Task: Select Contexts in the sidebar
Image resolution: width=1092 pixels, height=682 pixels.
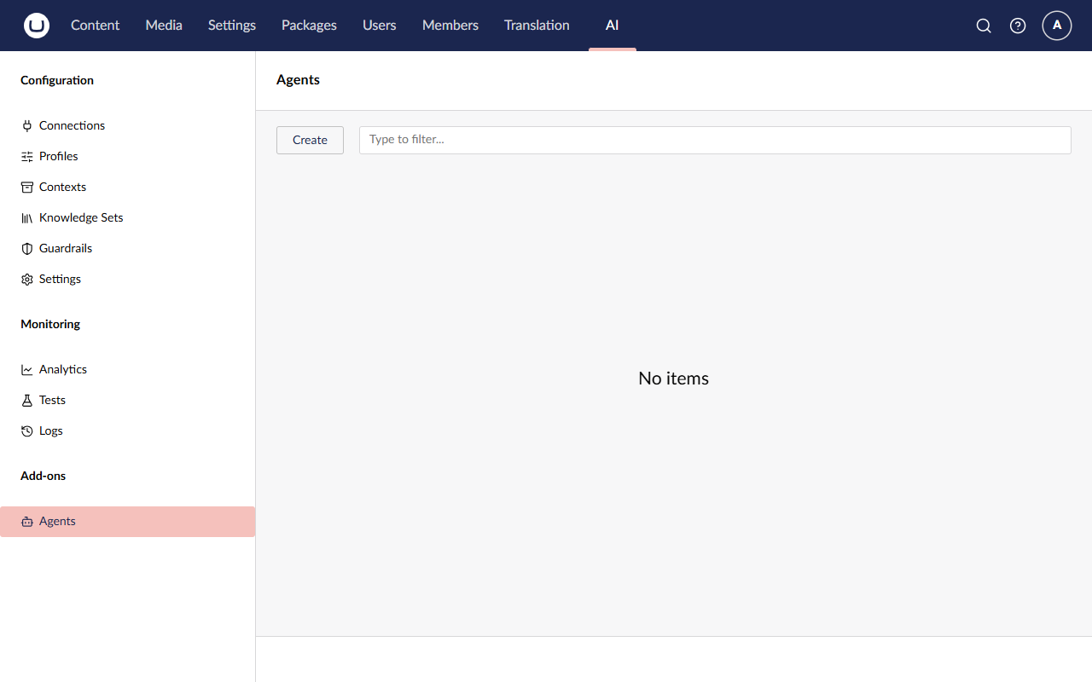Action: (x=128, y=187)
